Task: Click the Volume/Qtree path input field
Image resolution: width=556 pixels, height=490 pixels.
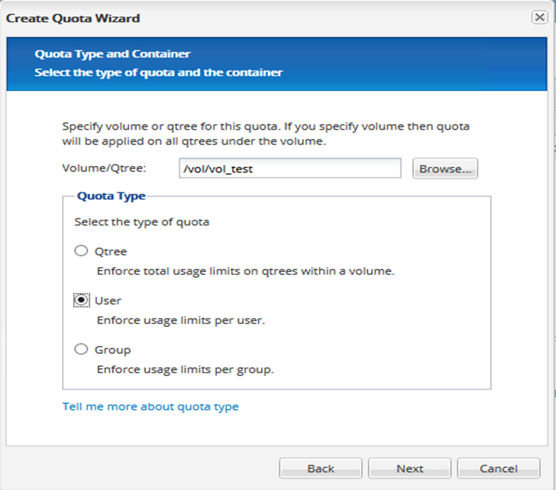Action: 289,169
